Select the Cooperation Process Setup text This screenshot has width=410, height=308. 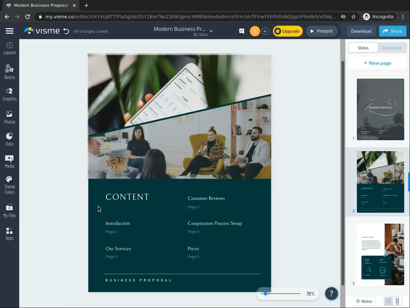click(215, 223)
